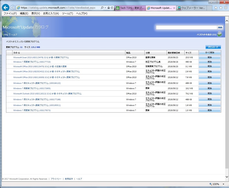Remove the Windows 7 KB3172605 row
Image resolution: width=229 pixels, height=188 pixels.
point(210,88)
